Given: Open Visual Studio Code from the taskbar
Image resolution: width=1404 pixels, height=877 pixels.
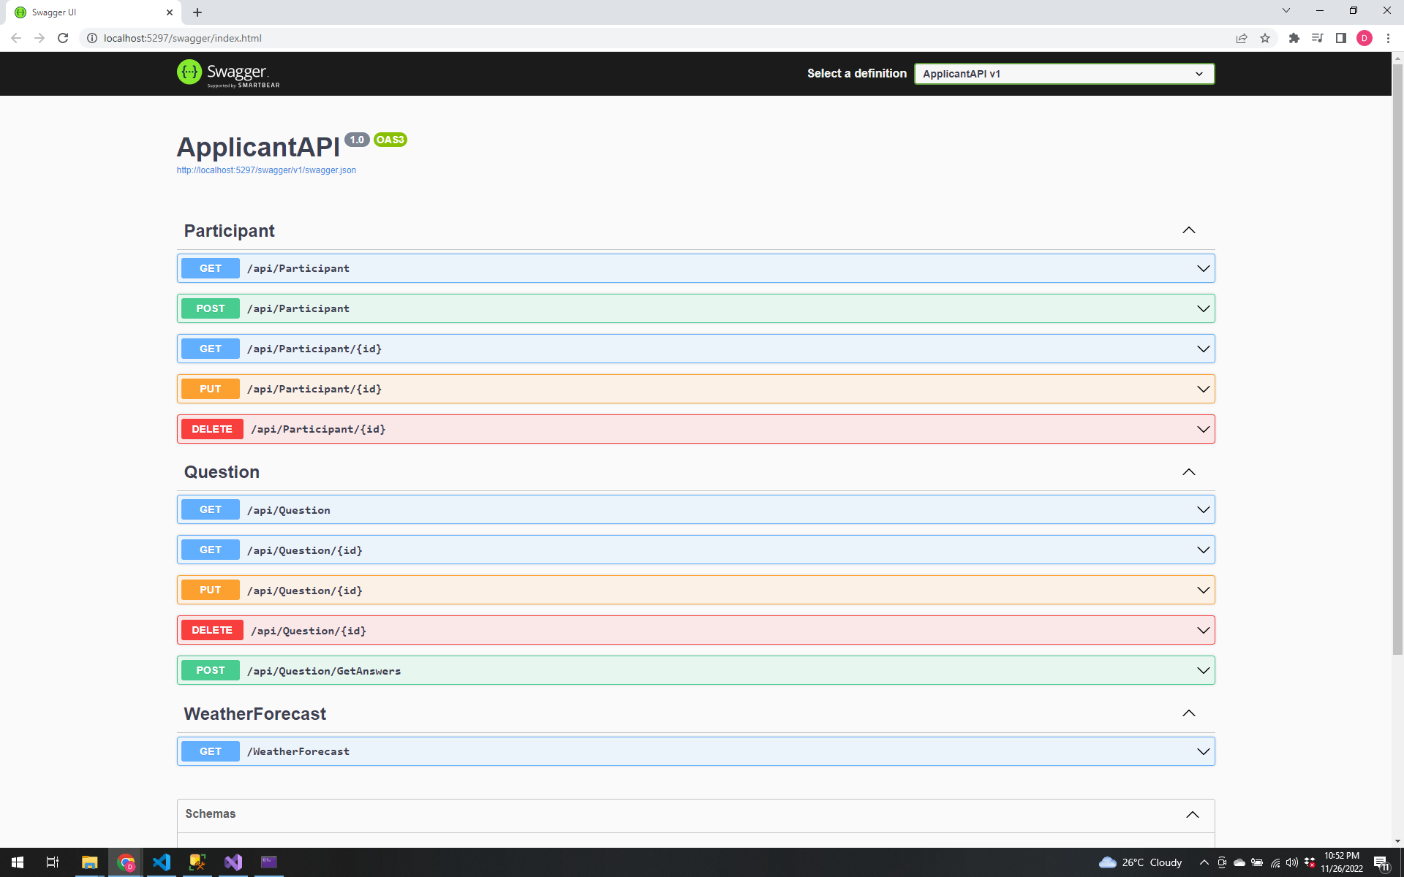Looking at the screenshot, I should click(x=162, y=862).
